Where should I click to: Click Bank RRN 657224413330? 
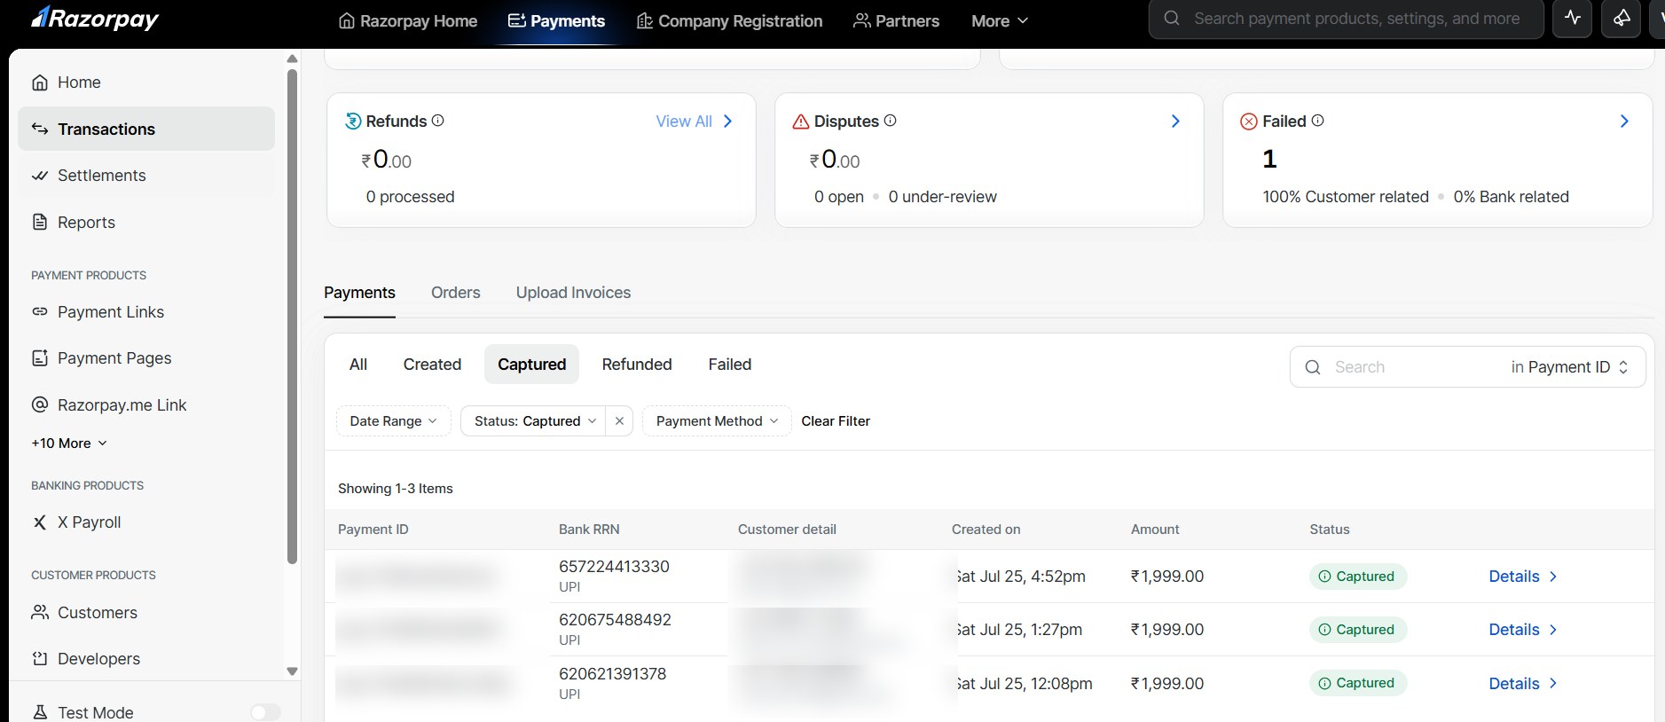coord(614,567)
